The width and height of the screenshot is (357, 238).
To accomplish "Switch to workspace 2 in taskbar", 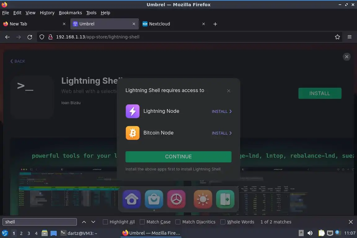I will point(21,233).
